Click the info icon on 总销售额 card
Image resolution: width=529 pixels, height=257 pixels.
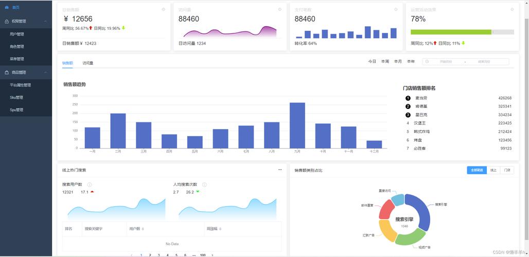pos(164,9)
